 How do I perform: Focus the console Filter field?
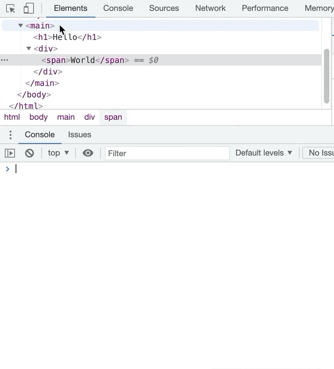(167, 153)
